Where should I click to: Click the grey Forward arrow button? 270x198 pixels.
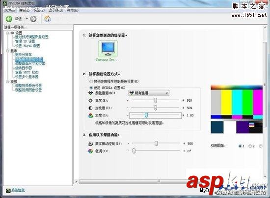coord(33,19)
